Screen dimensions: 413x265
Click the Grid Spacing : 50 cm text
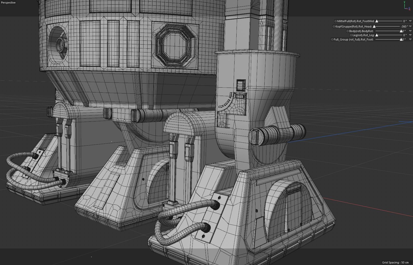pyautogui.click(x=395, y=262)
